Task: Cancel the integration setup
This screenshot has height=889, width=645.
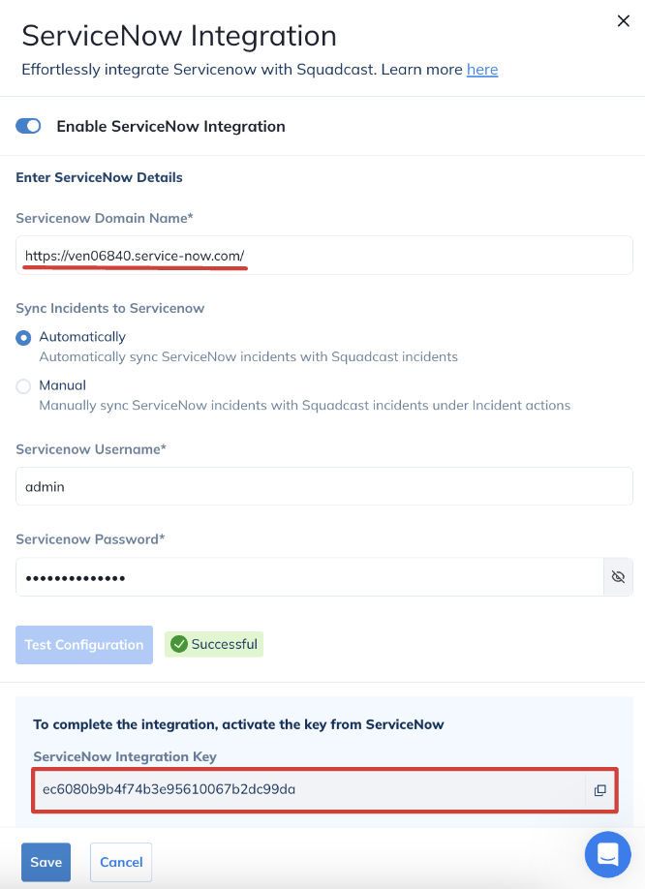Action: 121,862
